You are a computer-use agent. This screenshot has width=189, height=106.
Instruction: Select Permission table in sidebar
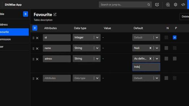14,39
